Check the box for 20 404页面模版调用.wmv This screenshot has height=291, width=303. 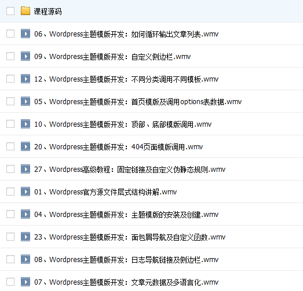point(10,146)
